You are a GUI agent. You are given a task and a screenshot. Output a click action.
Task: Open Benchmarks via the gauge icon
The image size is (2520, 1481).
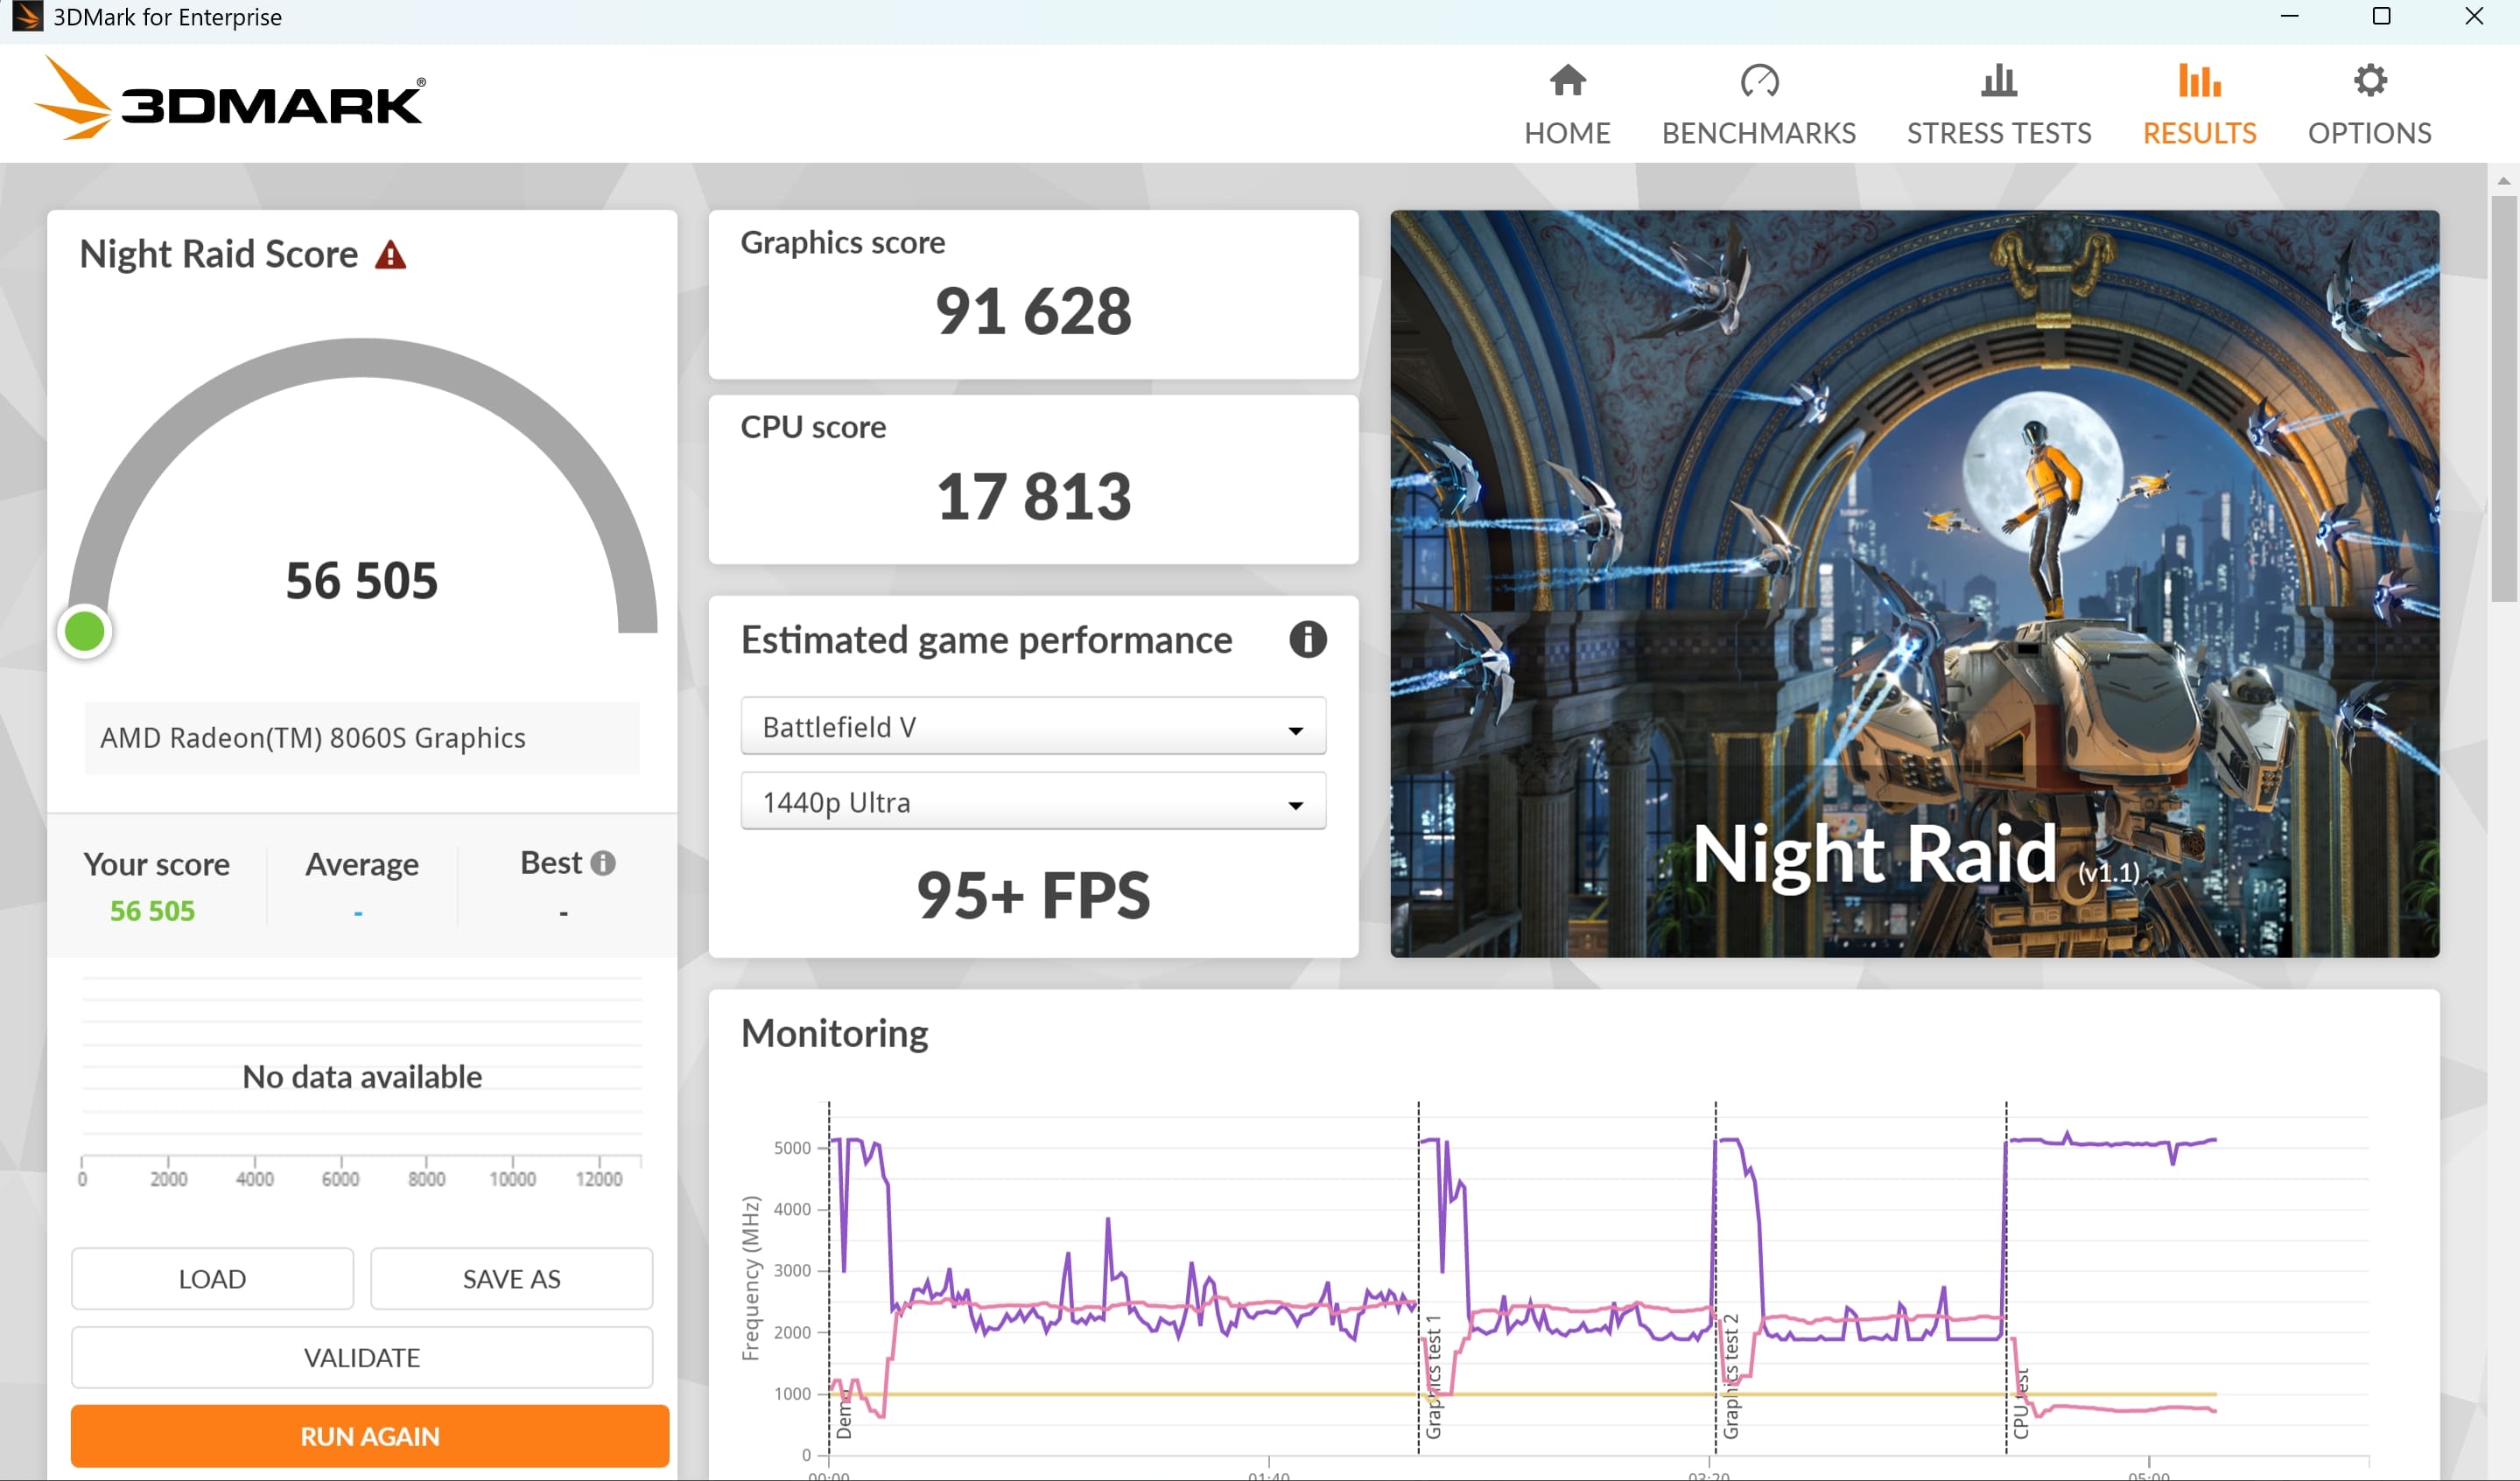pyautogui.click(x=1758, y=81)
